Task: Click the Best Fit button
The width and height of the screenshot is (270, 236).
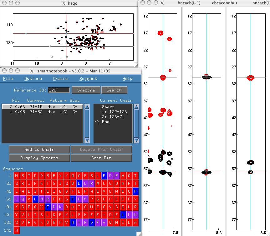Action: coord(101,158)
